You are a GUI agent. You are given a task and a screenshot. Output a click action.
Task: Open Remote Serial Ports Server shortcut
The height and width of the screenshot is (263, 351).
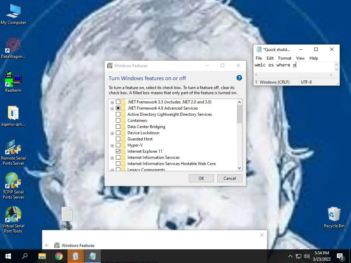tap(13, 152)
